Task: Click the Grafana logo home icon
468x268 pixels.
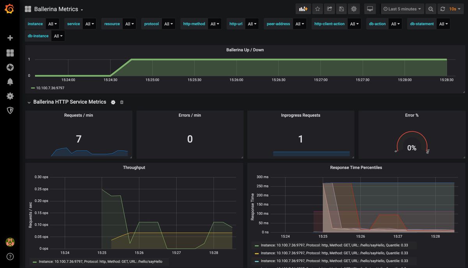Action: (x=10, y=9)
